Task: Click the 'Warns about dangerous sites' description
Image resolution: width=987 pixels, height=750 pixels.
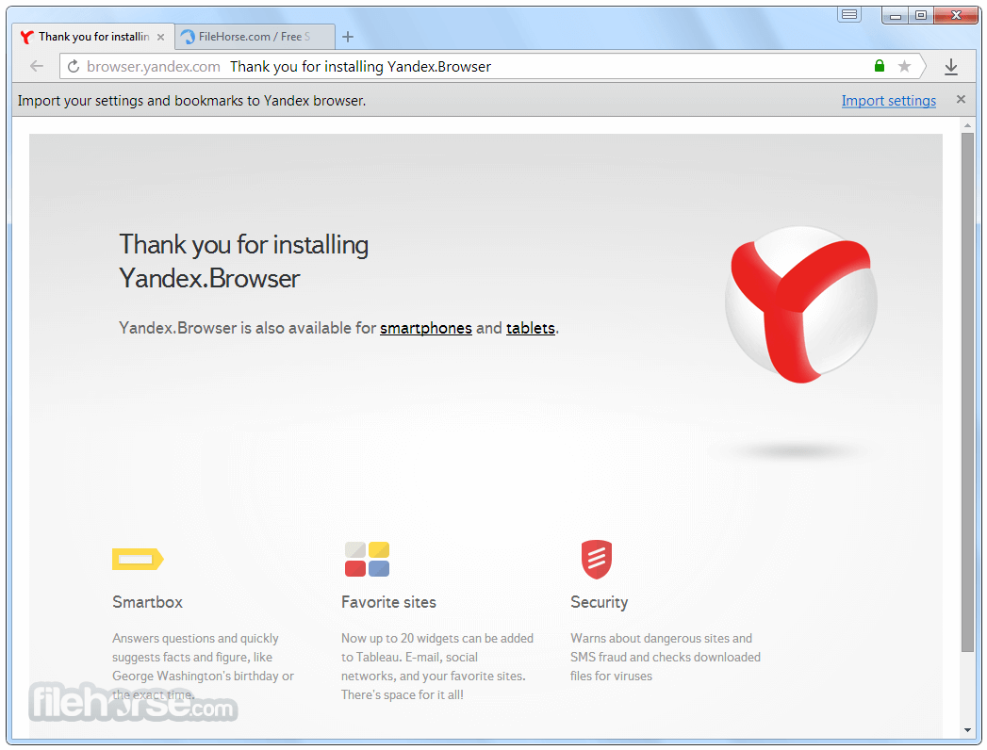Action: (x=666, y=657)
